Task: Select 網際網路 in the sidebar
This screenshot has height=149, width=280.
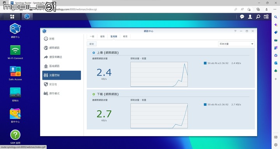Action: [x=61, y=48]
